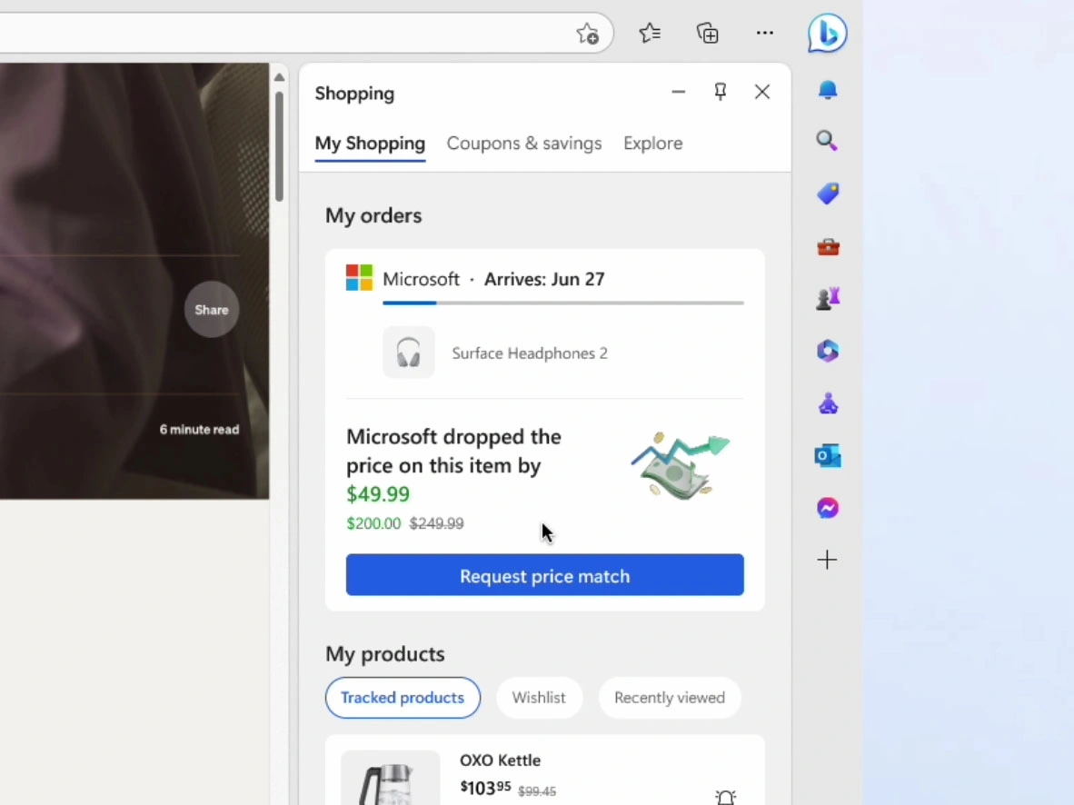Click the Microsoft order delivery progress bar
Screen dimensions: 1074x805
point(563,303)
